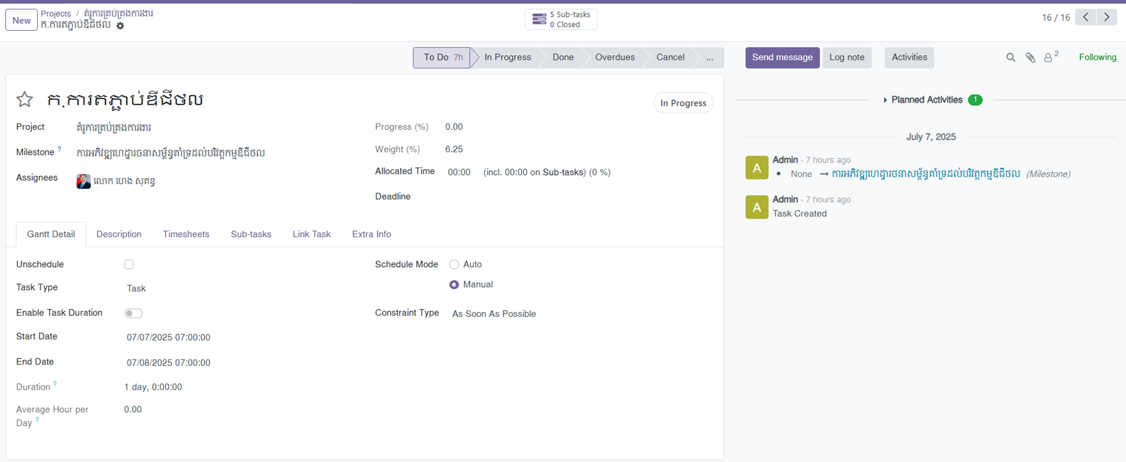Switch to the Sub-tasks tab
Screen dimensions: 1126x462
point(250,234)
